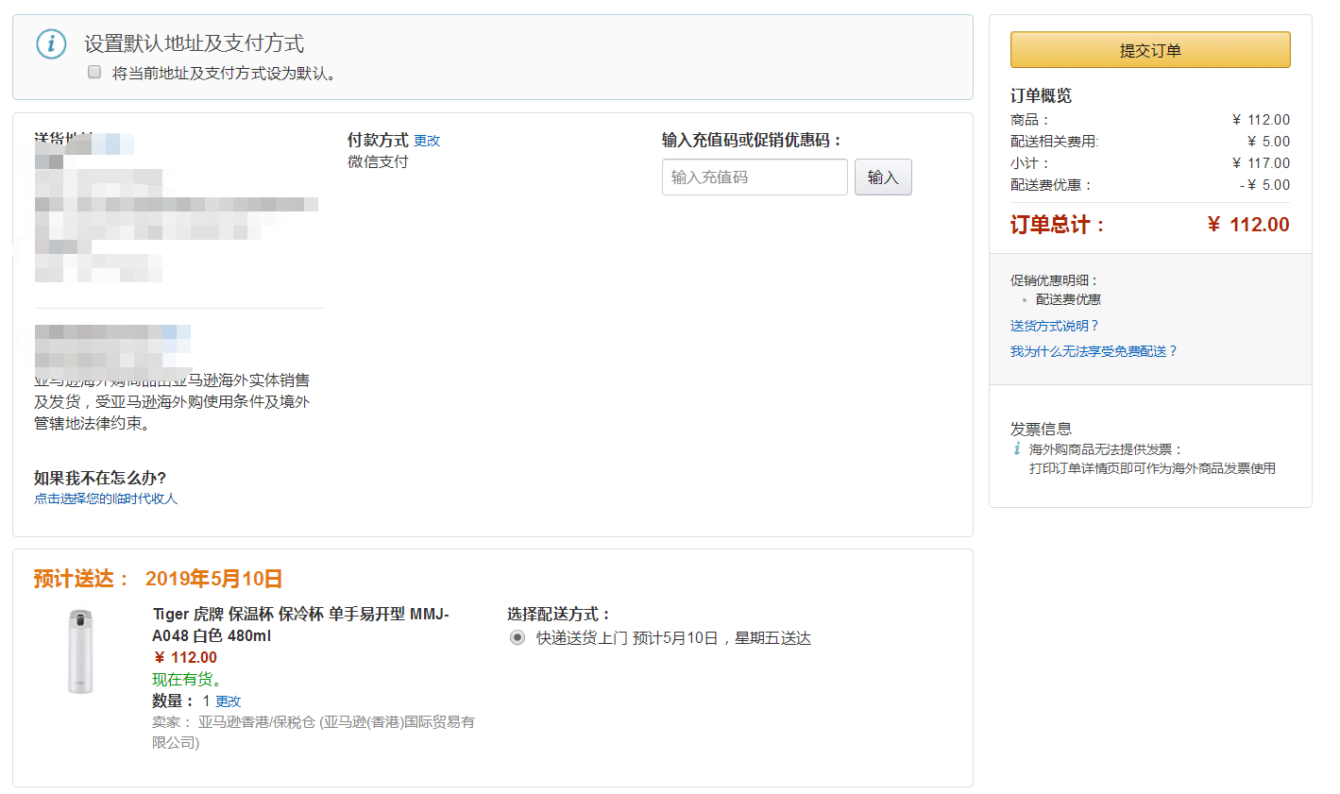Click the seller text 亚马逊香港/保税仓
1340x794 pixels.
point(314,732)
